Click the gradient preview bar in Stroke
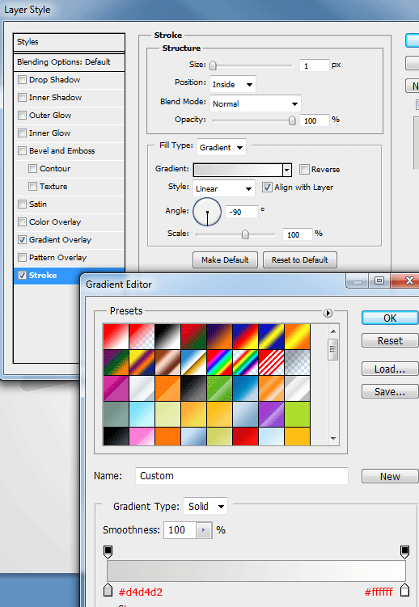 click(x=238, y=170)
